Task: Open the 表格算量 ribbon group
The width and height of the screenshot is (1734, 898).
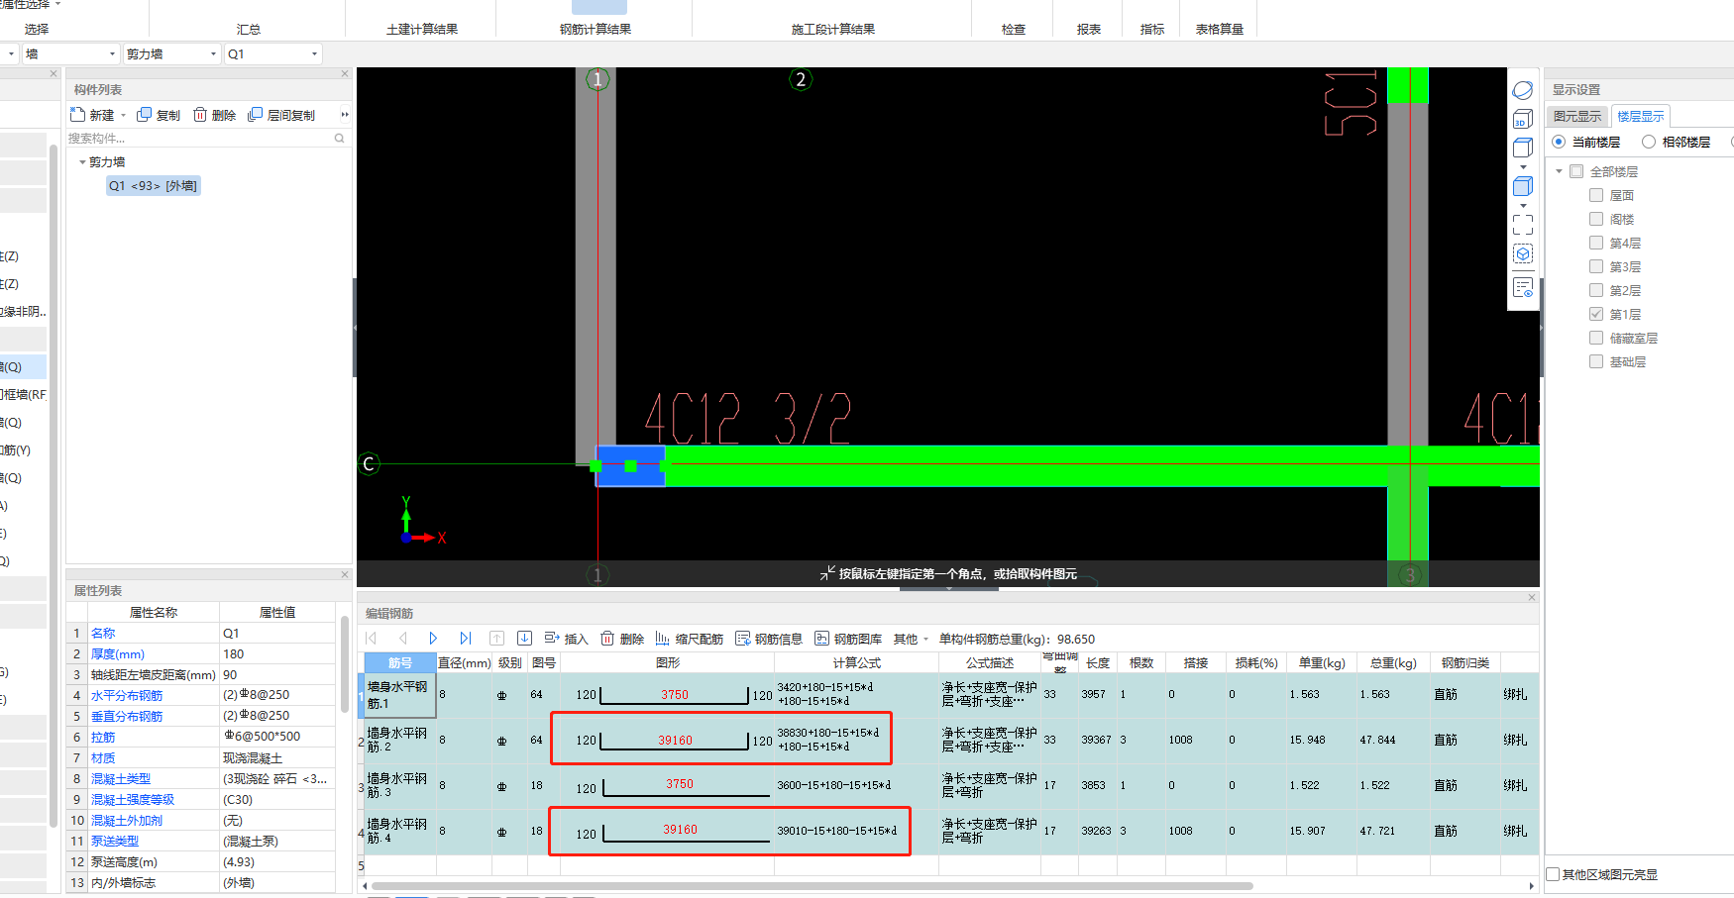Action: click(1220, 29)
